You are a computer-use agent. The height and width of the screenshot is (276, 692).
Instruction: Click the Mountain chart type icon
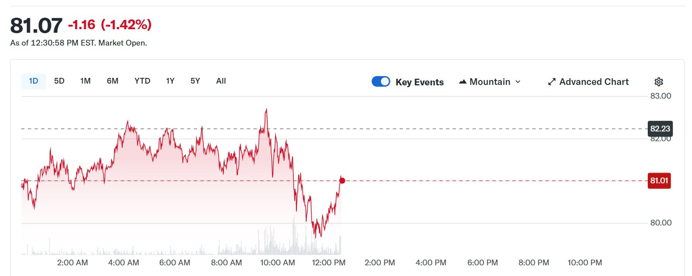pos(463,82)
